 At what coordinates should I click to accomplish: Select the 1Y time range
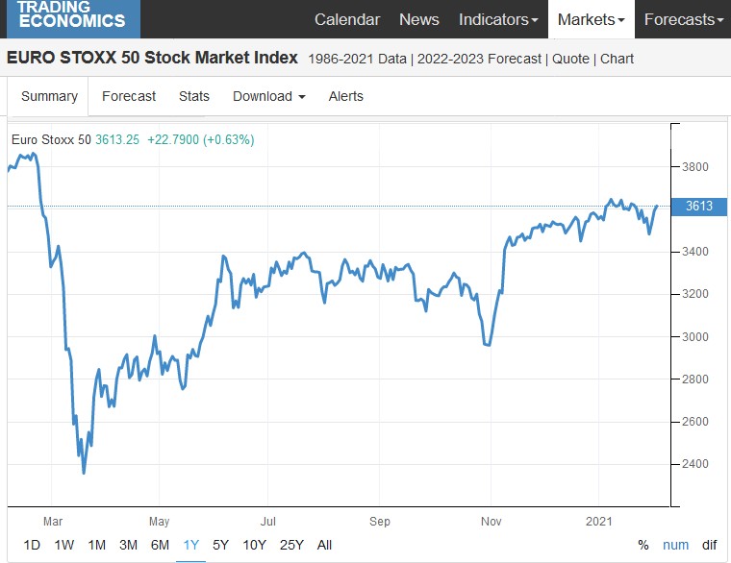191,545
